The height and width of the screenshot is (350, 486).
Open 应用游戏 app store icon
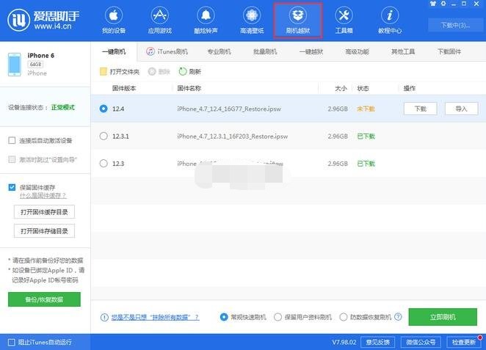[x=159, y=21]
